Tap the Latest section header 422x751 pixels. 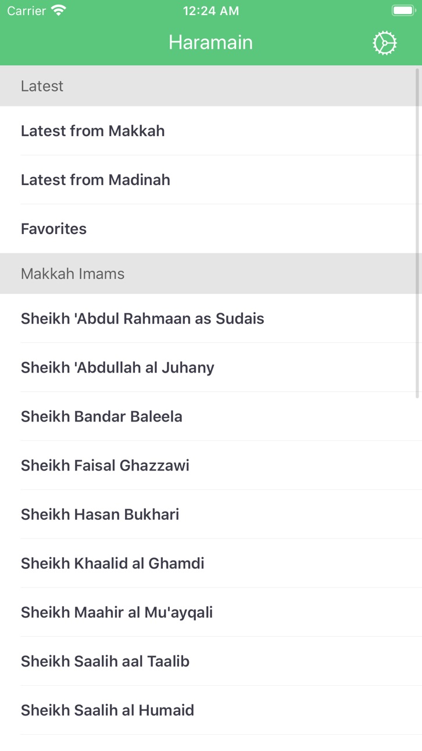click(211, 86)
